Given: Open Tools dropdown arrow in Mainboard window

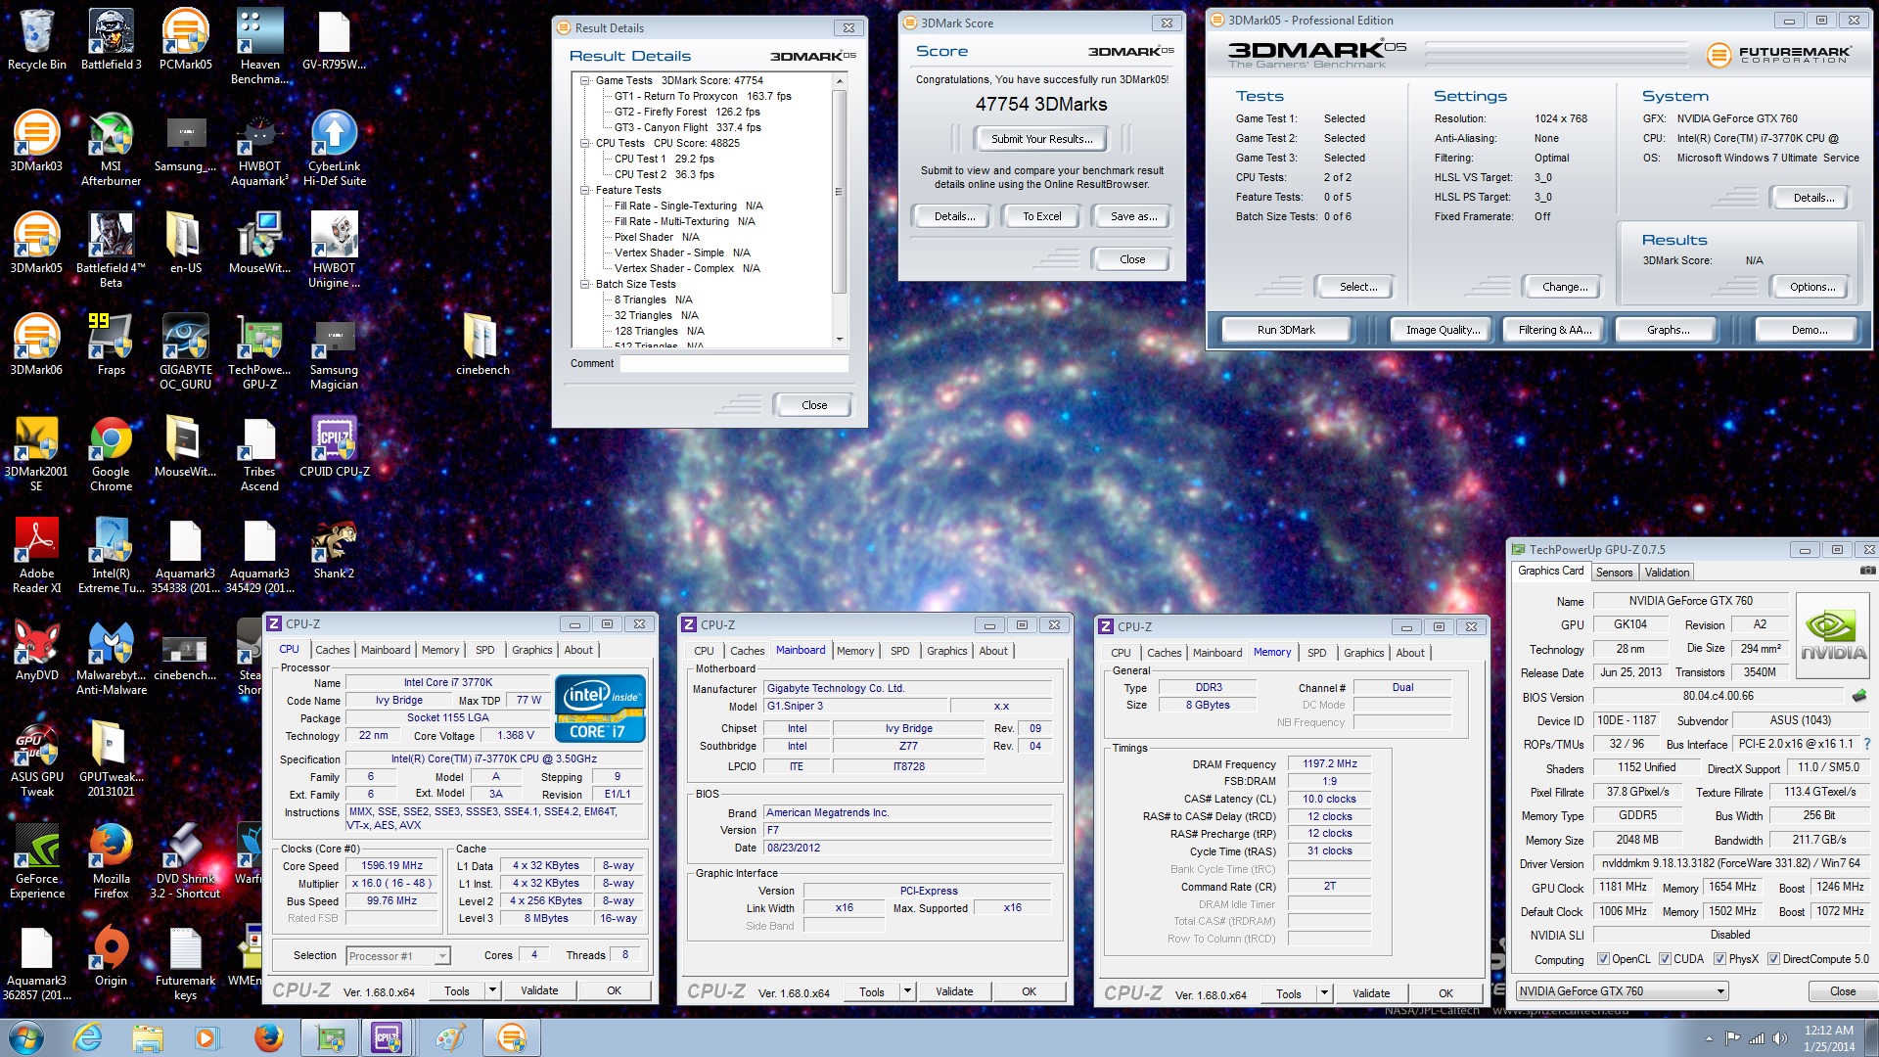Looking at the screenshot, I should (907, 991).
